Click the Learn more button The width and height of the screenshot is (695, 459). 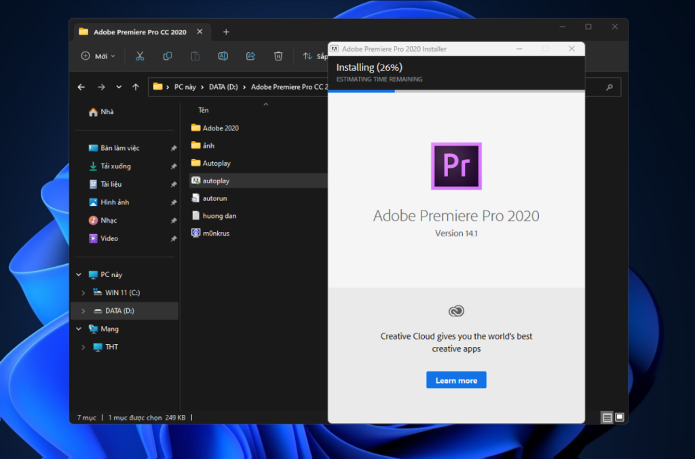[x=456, y=380]
